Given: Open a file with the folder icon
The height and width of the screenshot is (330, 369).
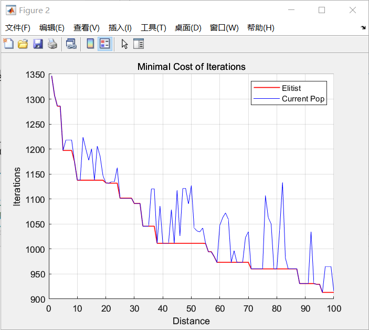Looking at the screenshot, I should coord(23,44).
